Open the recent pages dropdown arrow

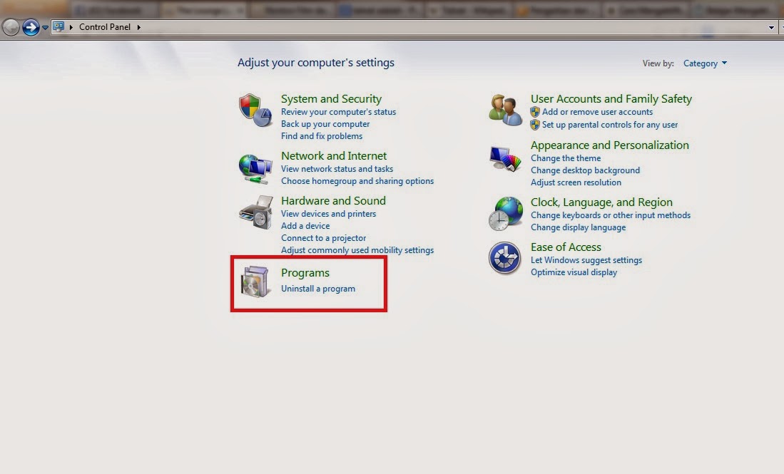pyautogui.click(x=45, y=28)
